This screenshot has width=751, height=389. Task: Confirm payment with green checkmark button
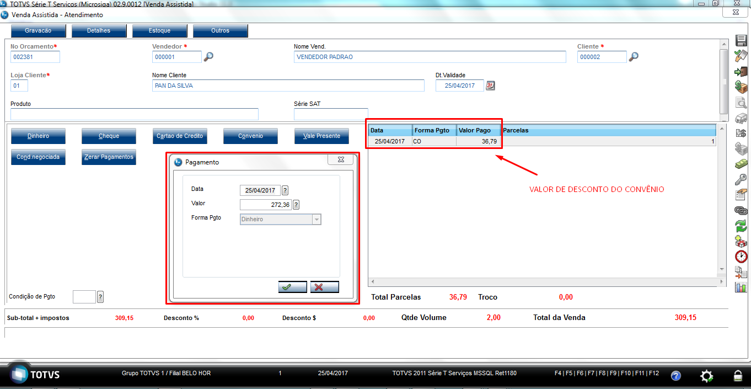tap(293, 287)
